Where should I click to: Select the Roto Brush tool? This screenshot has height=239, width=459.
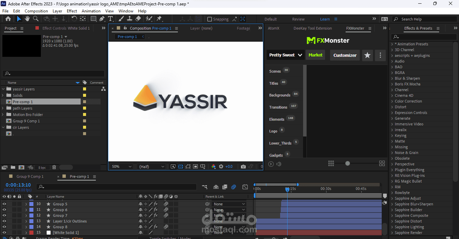(149, 19)
